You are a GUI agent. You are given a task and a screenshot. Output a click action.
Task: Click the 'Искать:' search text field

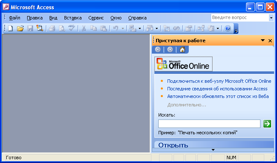click(x=209, y=124)
